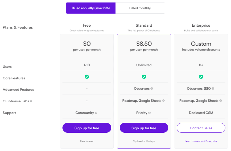Viewport: 231px width, 151px height.
Task: Click the $8.50 price text
Action: pyautogui.click(x=144, y=44)
